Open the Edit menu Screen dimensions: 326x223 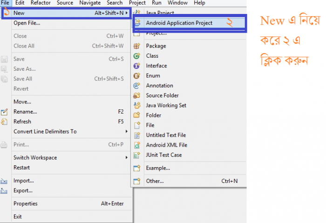coord(20,3)
